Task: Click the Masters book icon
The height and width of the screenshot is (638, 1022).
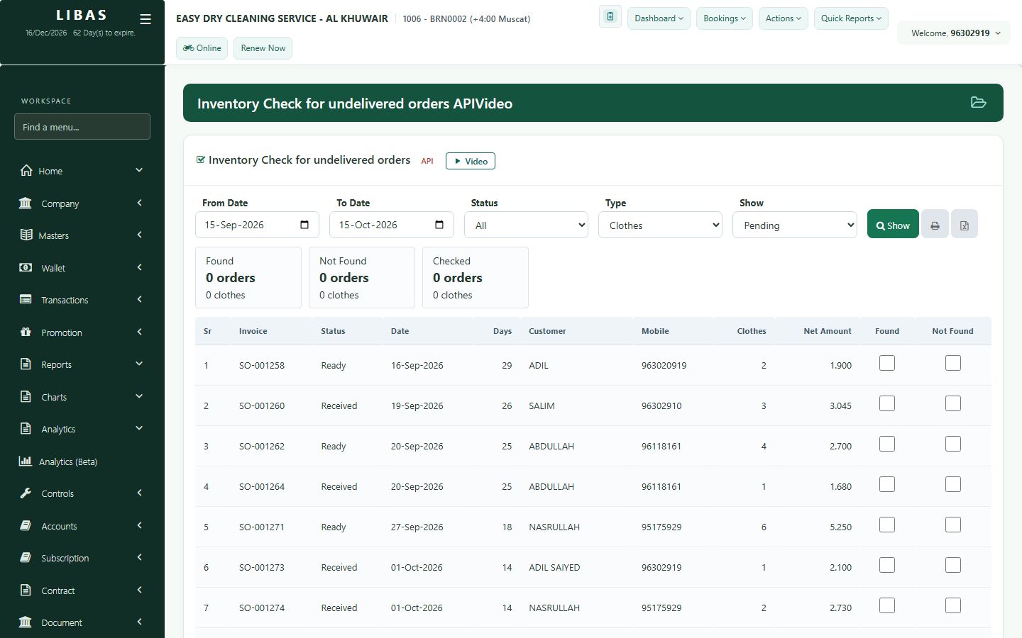Action: click(x=26, y=235)
